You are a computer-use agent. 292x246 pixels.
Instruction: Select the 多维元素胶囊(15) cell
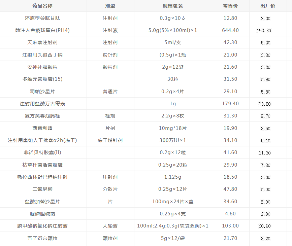pyautogui.click(x=42, y=79)
